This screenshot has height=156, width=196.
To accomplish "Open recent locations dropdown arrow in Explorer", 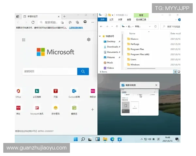I will tap(112, 26).
